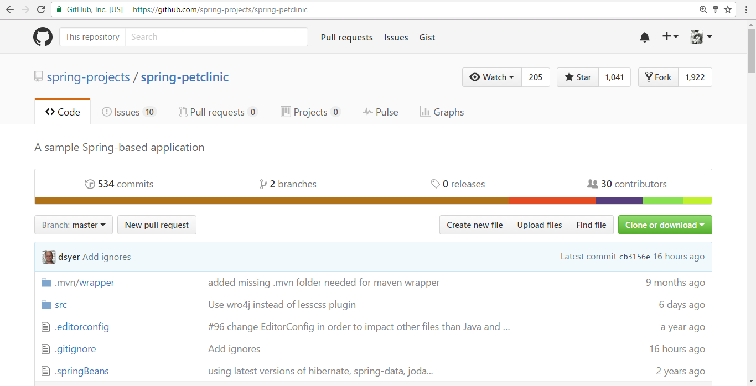The image size is (756, 386).
Task: Open the .gitignore file
Action: [x=75, y=349]
